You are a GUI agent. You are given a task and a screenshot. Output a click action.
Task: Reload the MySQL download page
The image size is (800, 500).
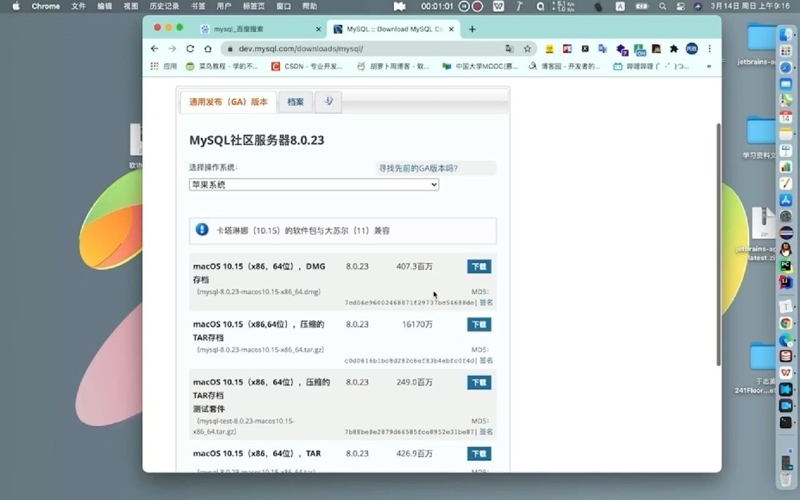tap(190, 49)
